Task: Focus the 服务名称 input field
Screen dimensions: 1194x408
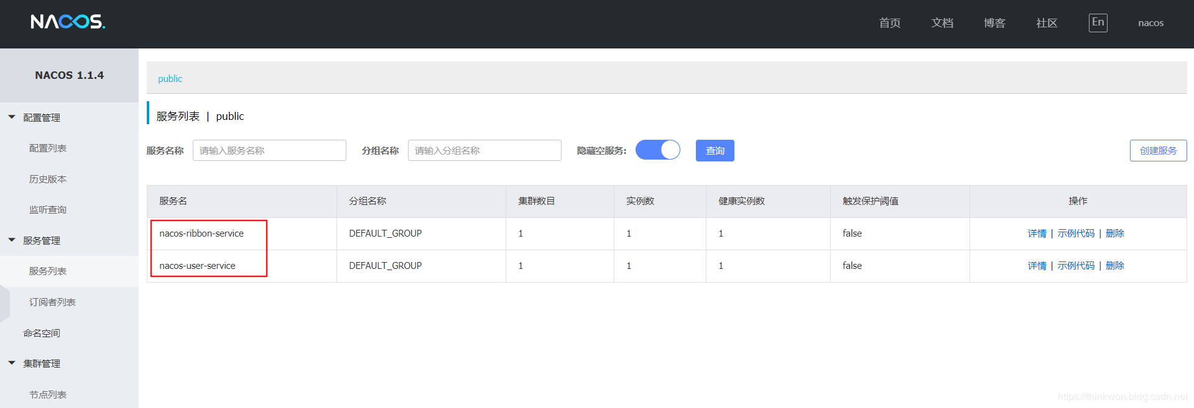Action: [269, 151]
